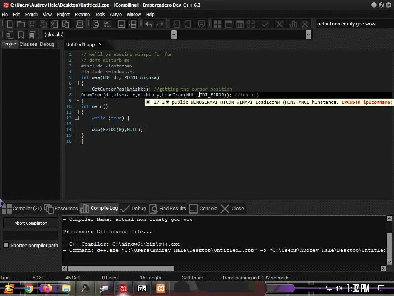The height and width of the screenshot is (296, 394).
Task: Open the File menu
Action: [x=5, y=14]
